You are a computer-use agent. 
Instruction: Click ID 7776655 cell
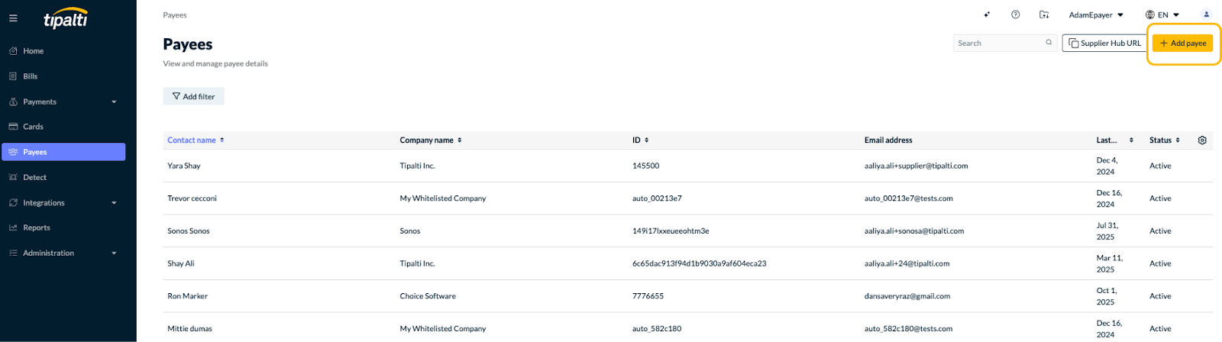pos(648,296)
